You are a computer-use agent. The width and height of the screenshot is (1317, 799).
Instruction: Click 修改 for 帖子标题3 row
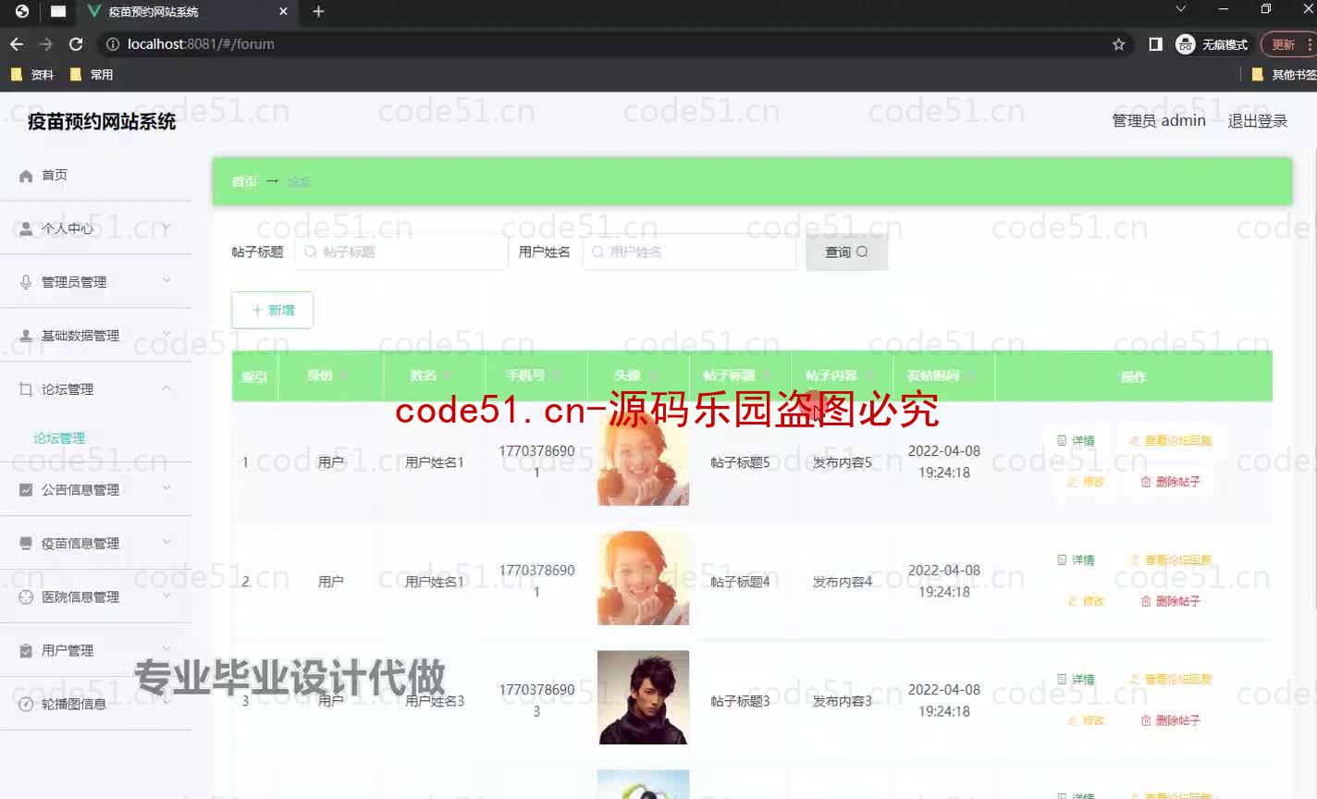(1086, 720)
